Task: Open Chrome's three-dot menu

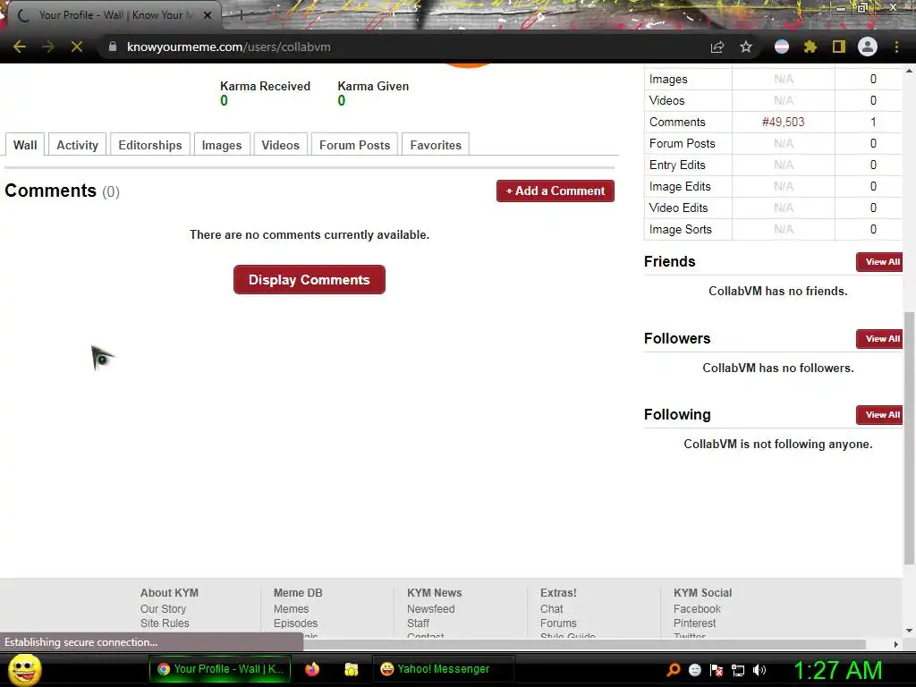Action: [x=896, y=47]
